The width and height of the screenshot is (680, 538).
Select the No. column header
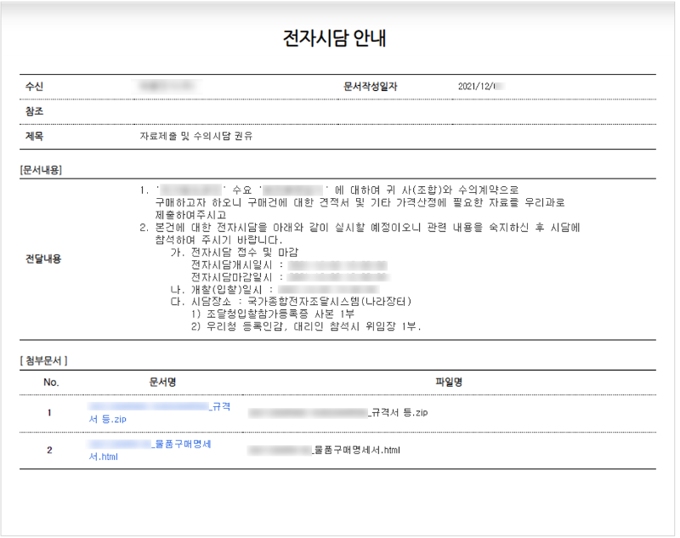53,381
